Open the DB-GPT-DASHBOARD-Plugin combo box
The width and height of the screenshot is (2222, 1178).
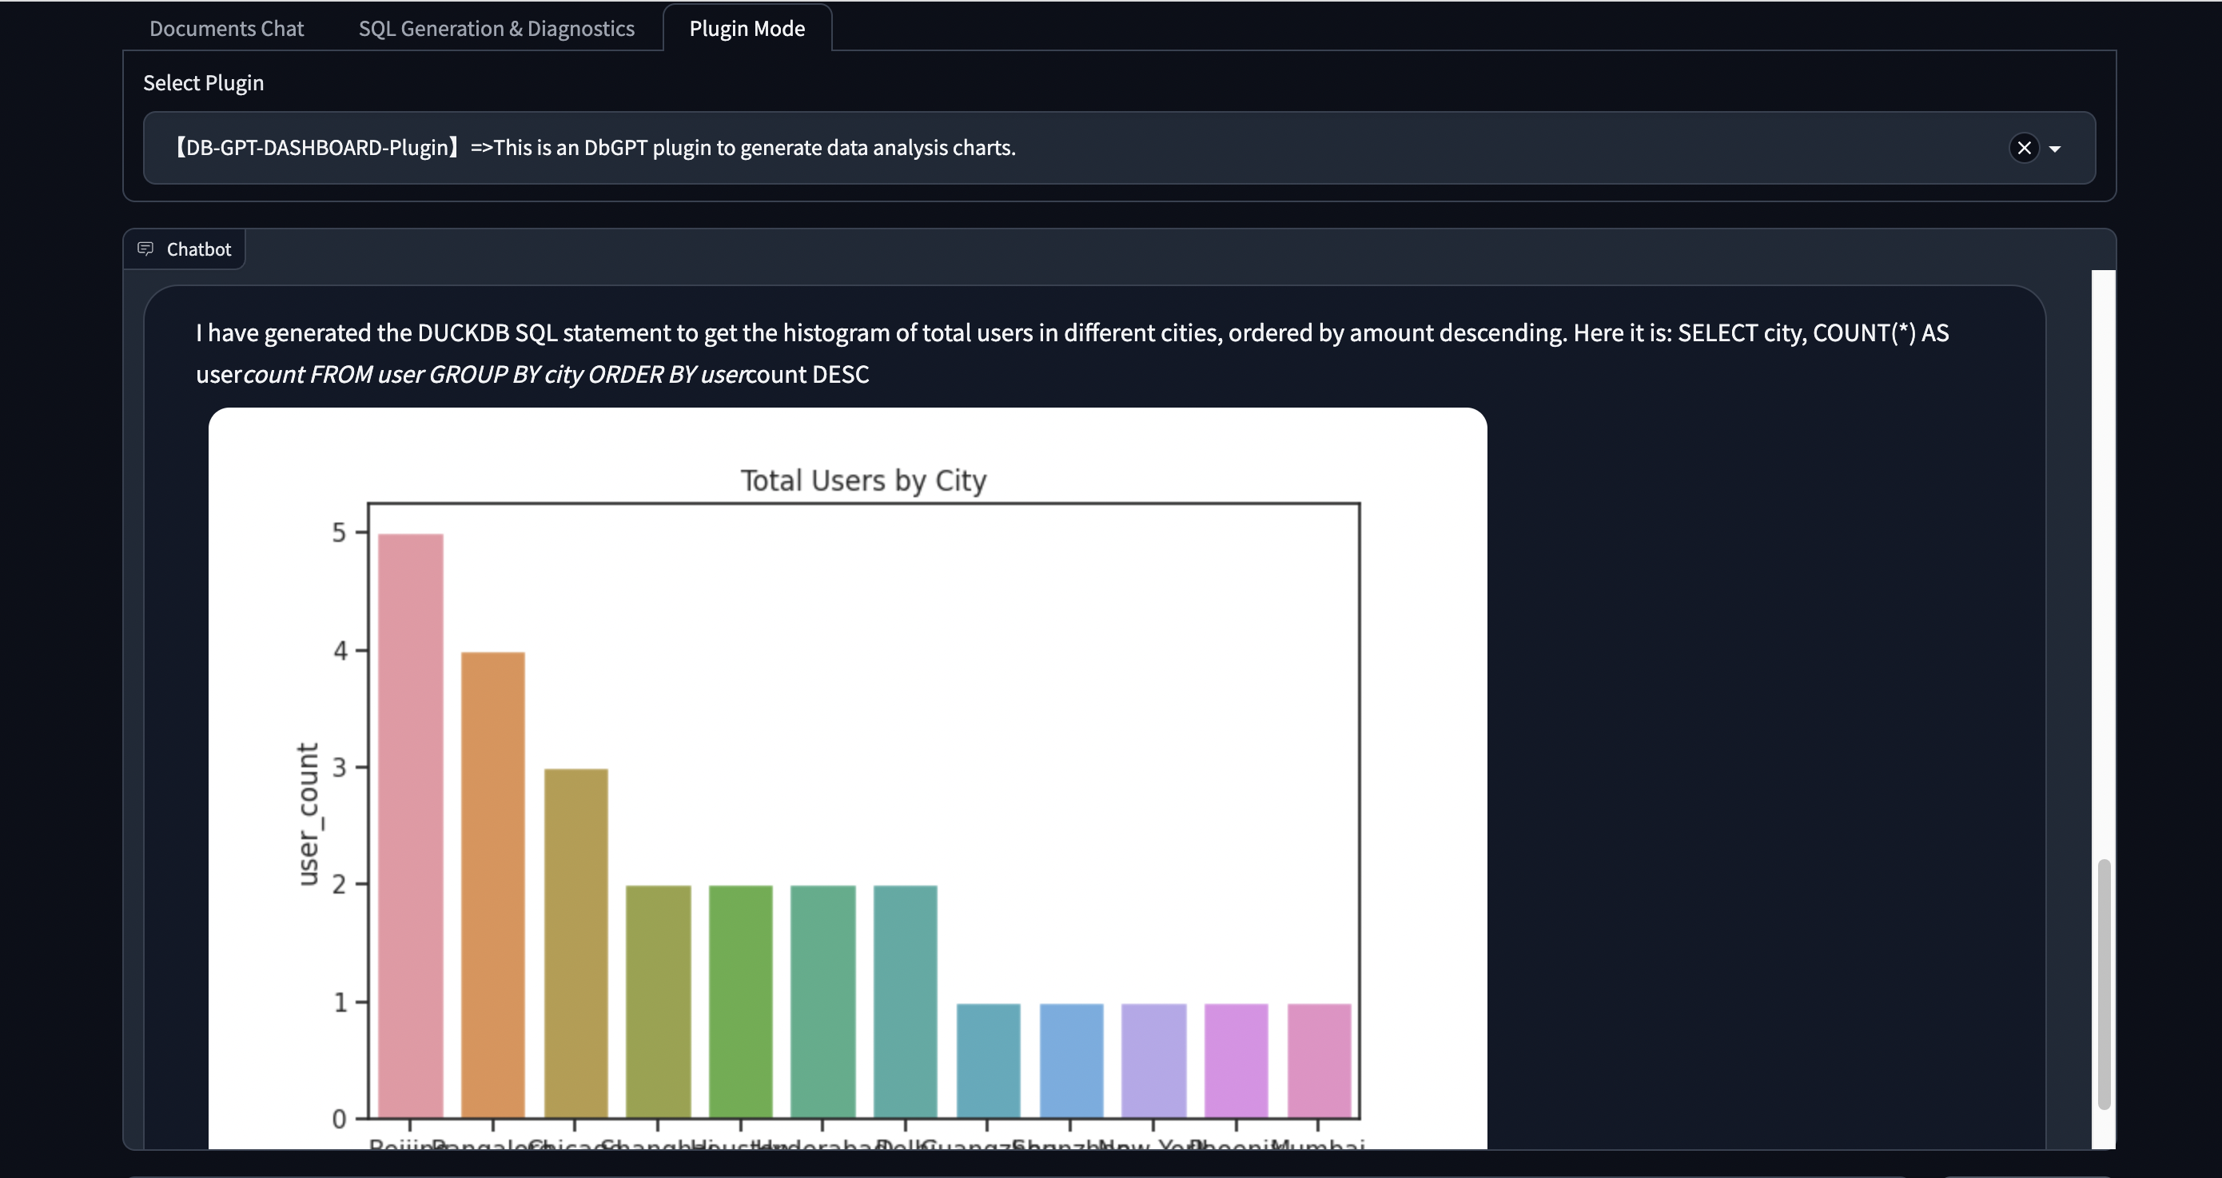(1035, 149)
